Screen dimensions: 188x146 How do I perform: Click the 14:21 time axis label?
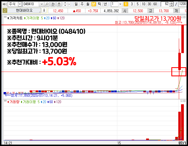point(8,143)
